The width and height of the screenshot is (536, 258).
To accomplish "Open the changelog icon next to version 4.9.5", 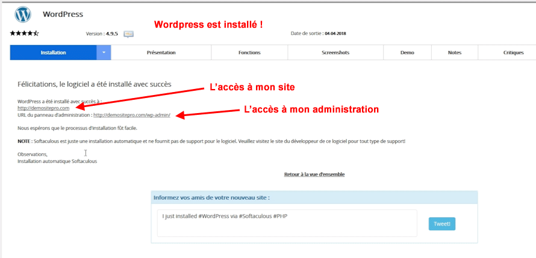I will pyautogui.click(x=129, y=34).
